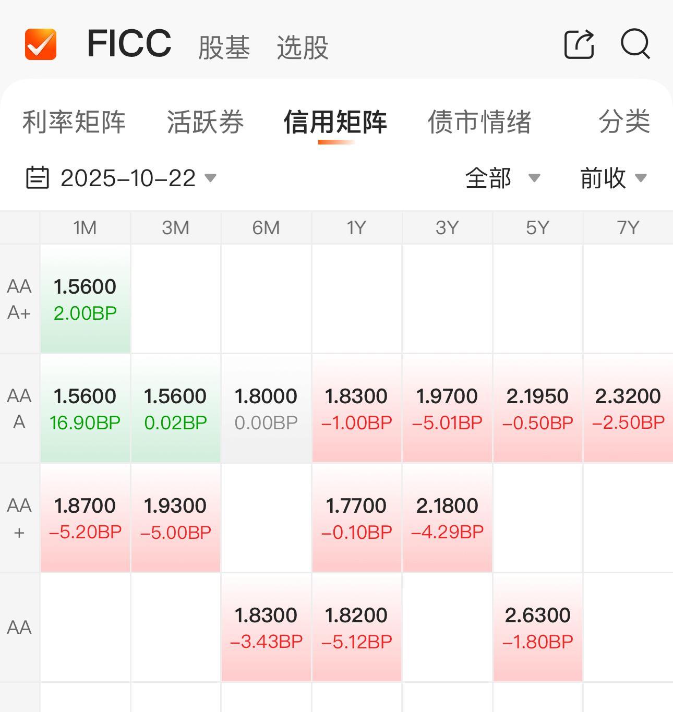This screenshot has height=712, width=673.
Task: Select the AA 5Y cell showing 2.6300
Action: tap(537, 627)
